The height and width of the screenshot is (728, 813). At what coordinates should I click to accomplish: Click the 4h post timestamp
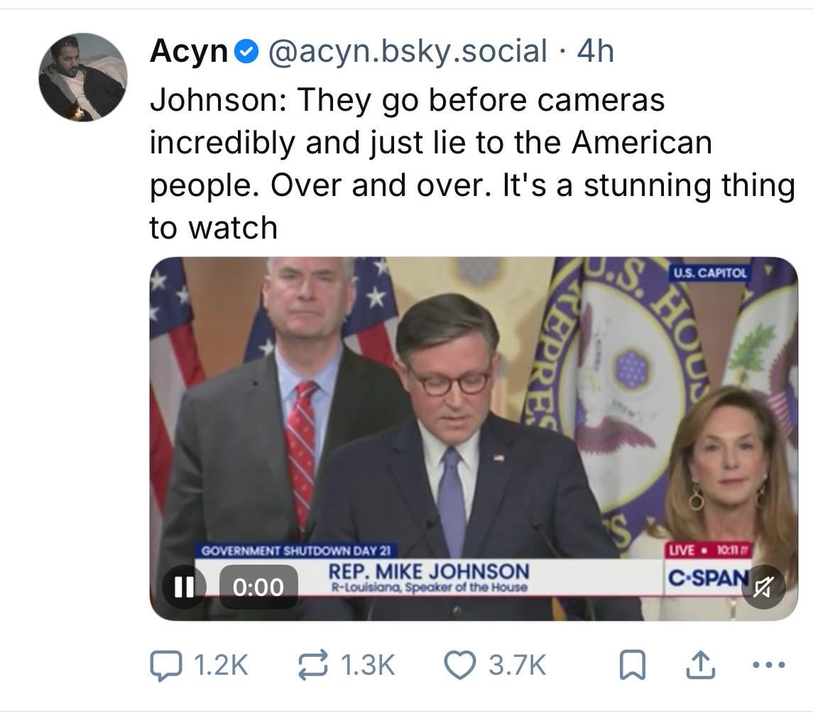tap(595, 51)
